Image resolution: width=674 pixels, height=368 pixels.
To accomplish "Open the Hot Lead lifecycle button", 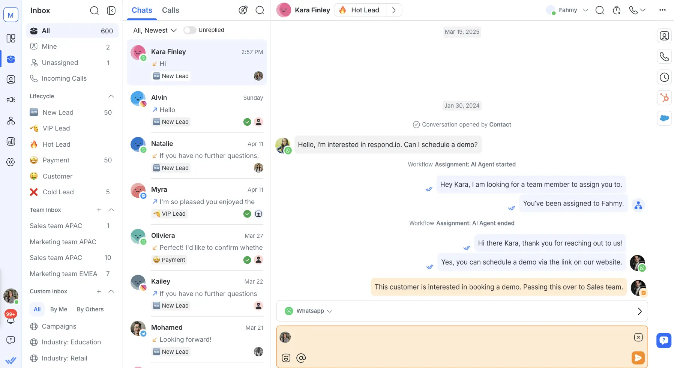I will 360,10.
